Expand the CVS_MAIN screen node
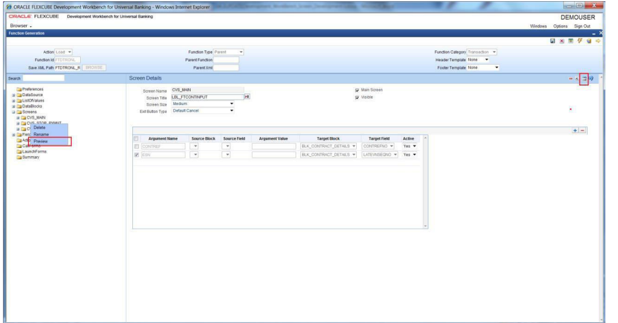The image size is (618, 323). tap(18, 118)
